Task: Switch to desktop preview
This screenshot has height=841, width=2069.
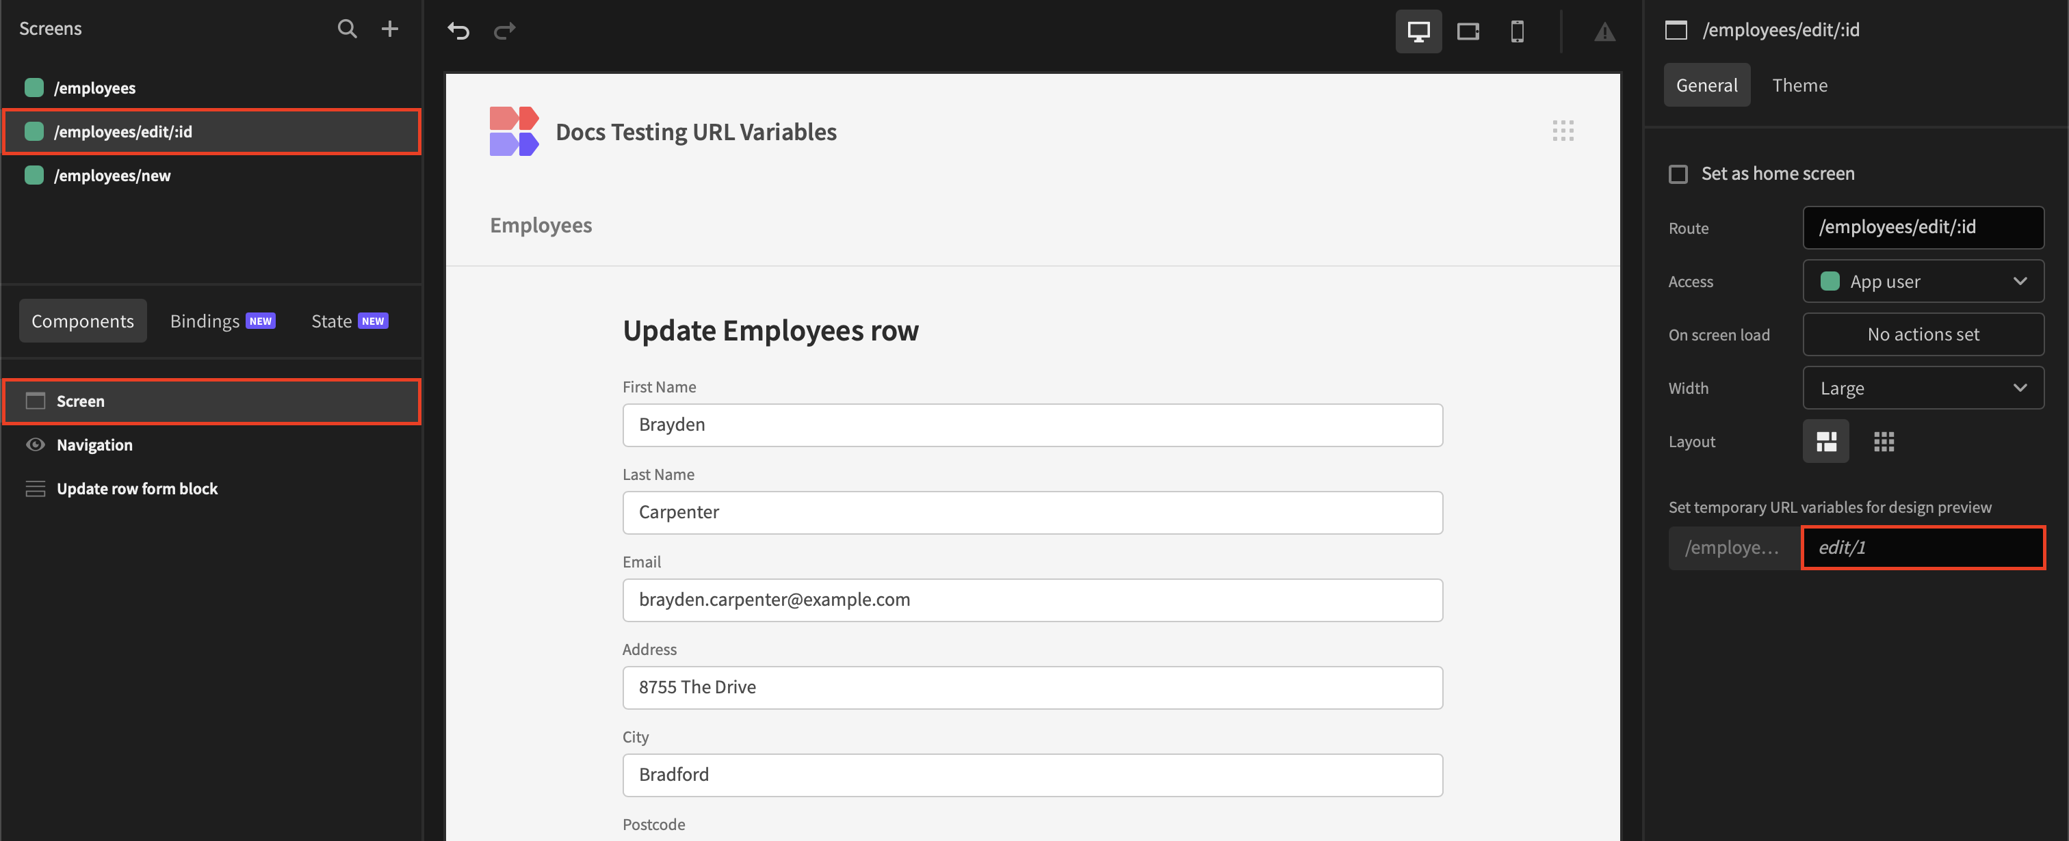Action: 1418,31
